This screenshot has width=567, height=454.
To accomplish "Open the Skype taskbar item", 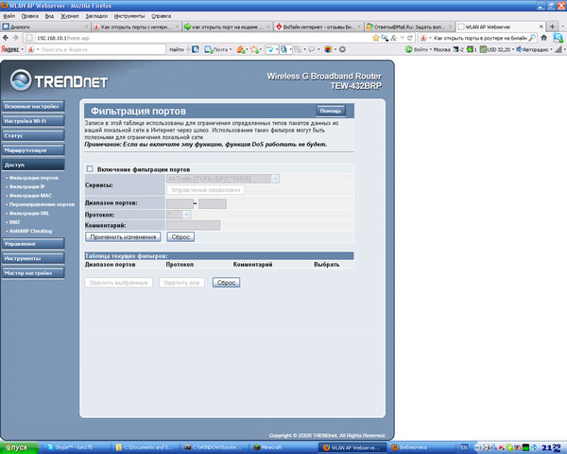I will click(73, 445).
